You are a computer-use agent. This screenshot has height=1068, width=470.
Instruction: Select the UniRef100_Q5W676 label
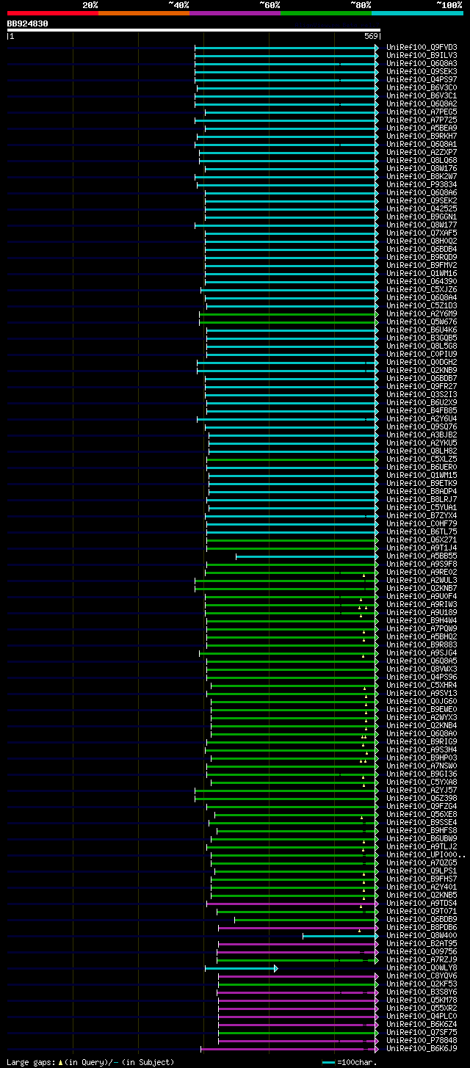coord(422,322)
